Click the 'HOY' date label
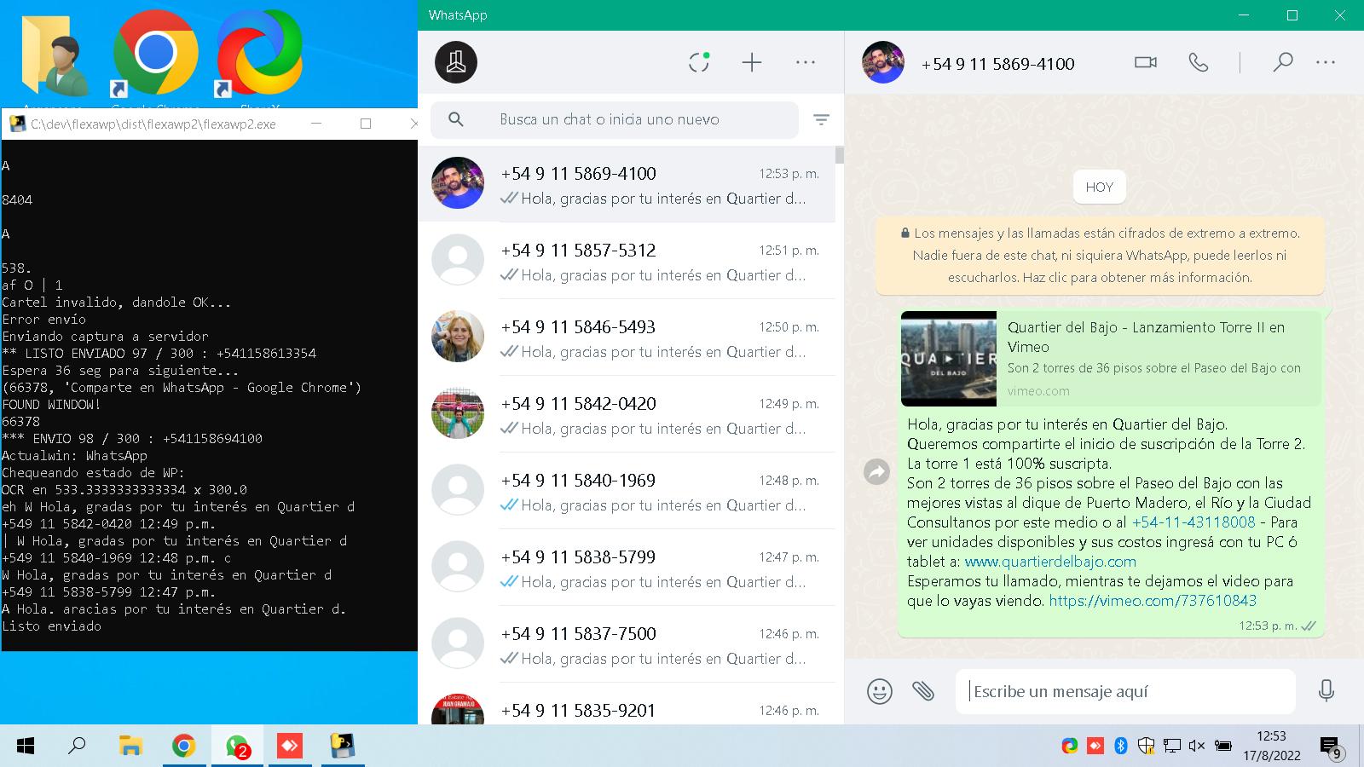This screenshot has height=767, width=1364. [1100, 187]
